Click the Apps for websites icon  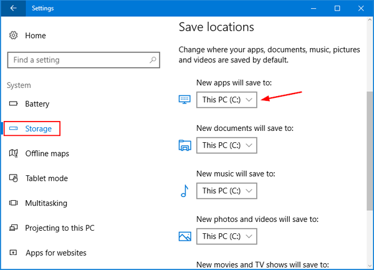click(x=14, y=253)
